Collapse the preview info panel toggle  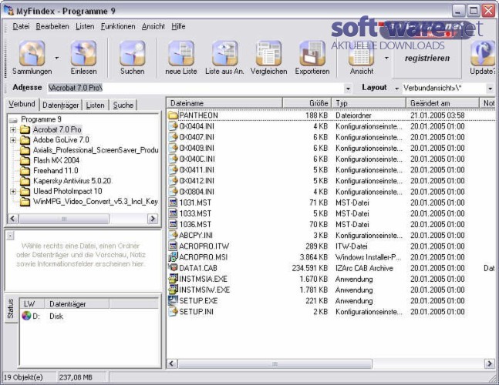(11, 236)
